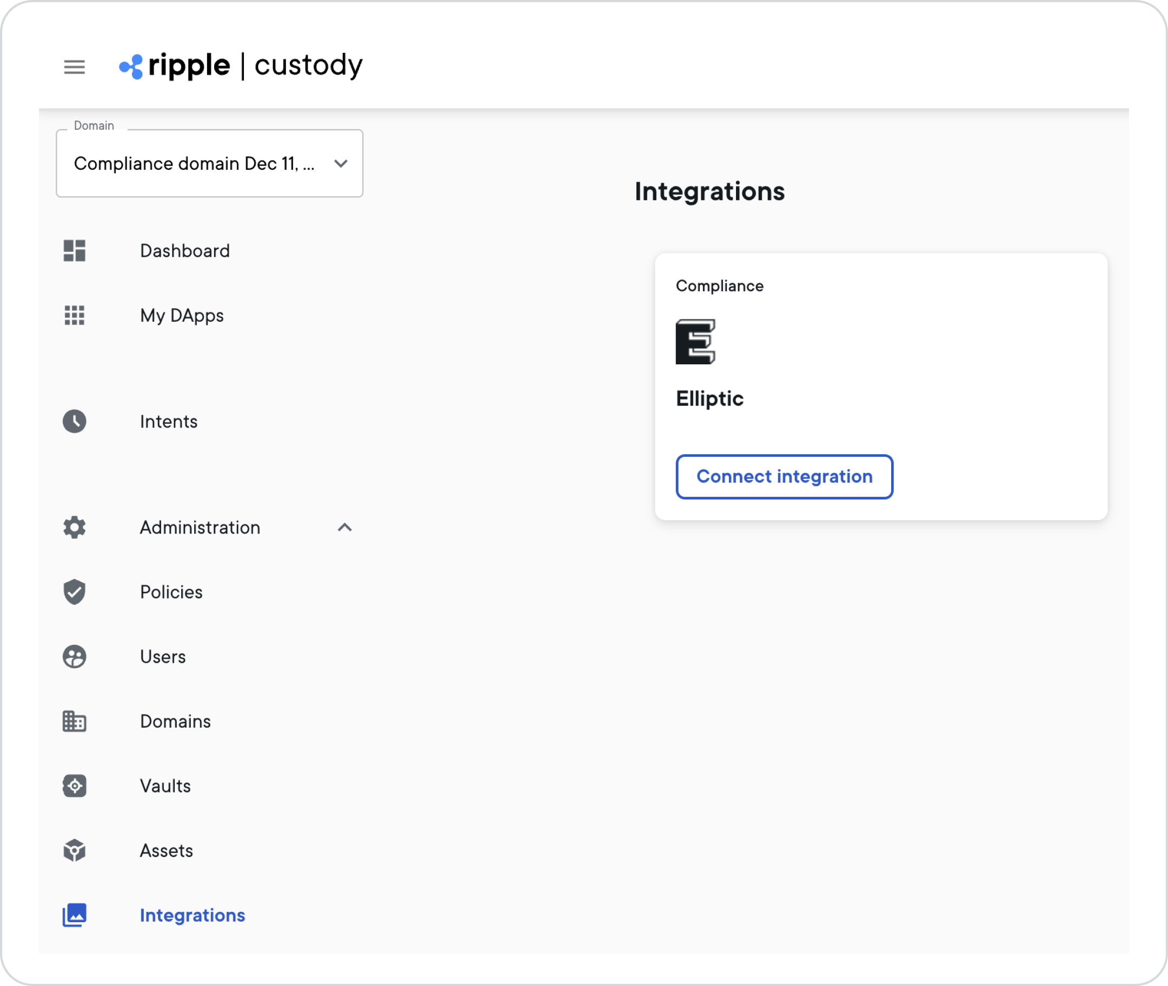Click the Policies shield icon

[x=75, y=592]
